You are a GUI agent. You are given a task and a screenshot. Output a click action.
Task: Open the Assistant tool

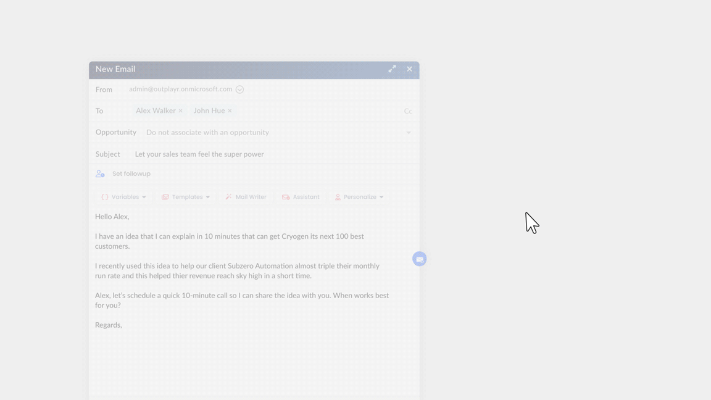click(x=301, y=197)
